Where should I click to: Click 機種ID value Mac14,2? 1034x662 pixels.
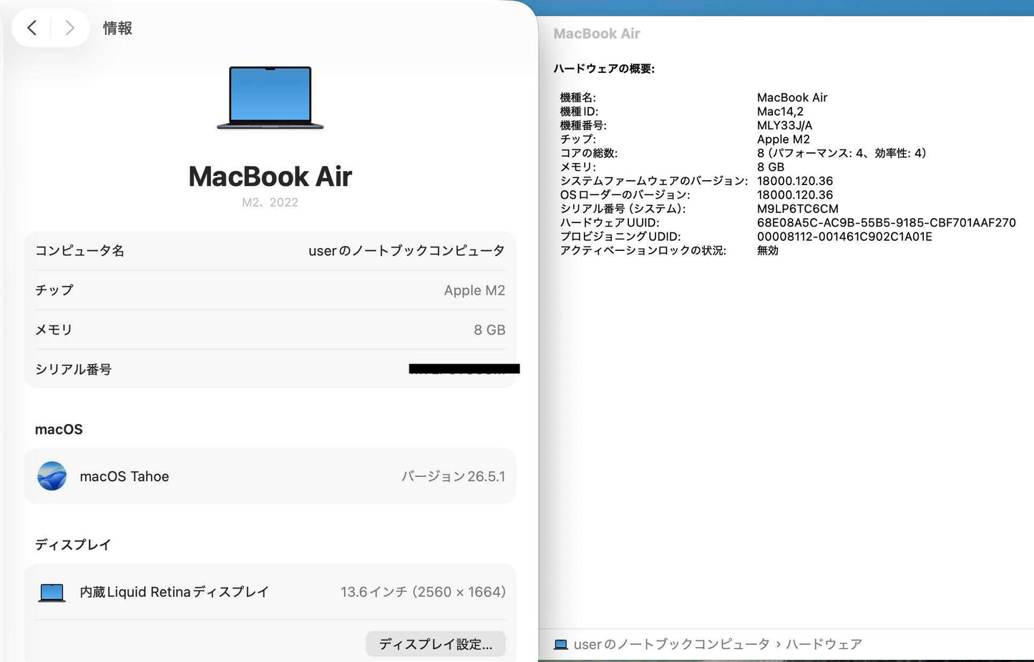coord(780,112)
